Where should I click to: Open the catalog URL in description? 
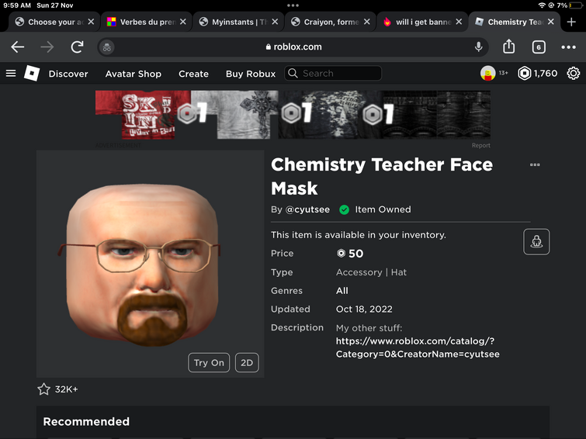point(418,347)
